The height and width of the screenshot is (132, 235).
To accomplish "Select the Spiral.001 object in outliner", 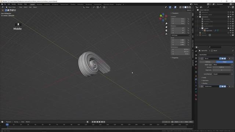I will (209, 30).
